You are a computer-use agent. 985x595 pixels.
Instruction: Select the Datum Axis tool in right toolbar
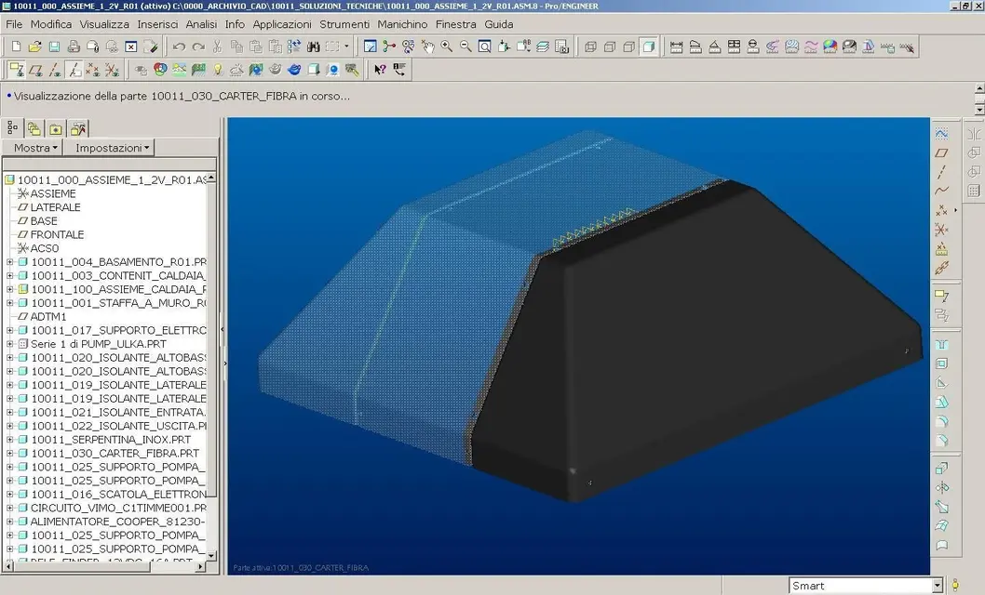(941, 172)
